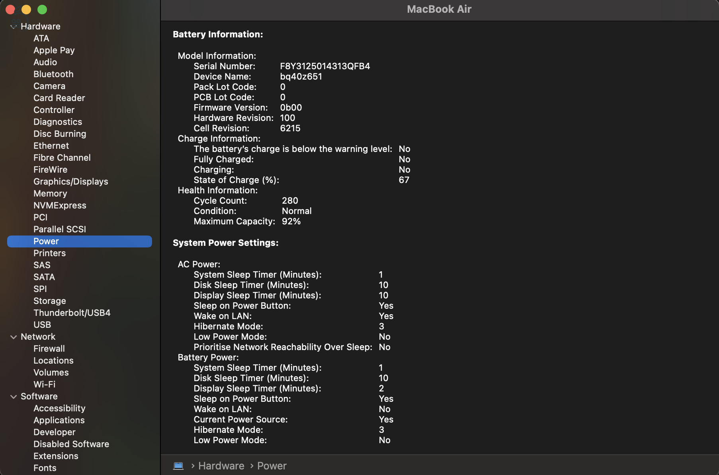This screenshot has height=475, width=719.
Task: Click the Current Power Source value Yes
Action: (386, 420)
